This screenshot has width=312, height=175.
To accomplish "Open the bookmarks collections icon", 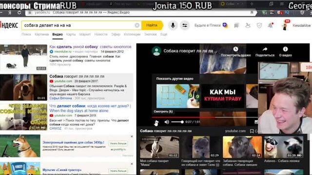I will 236,25.
